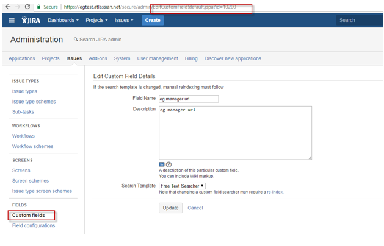Open Sub-tasks in the sidebar
The width and height of the screenshot is (384, 246).
tap(23, 111)
